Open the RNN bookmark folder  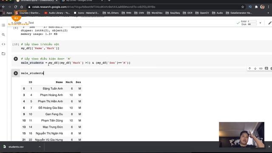[127, 13]
